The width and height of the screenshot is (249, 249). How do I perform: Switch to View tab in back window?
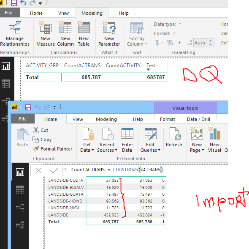[x=63, y=13]
